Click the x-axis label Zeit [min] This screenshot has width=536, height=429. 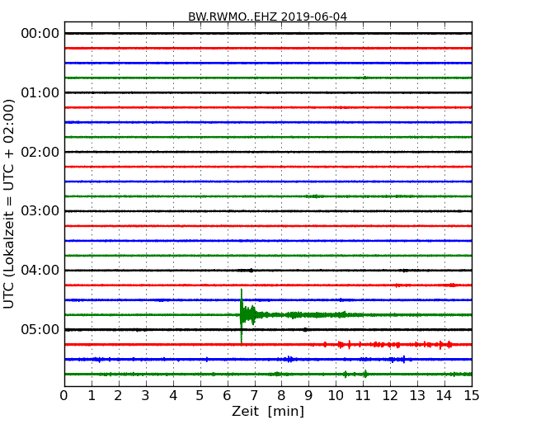pyautogui.click(x=268, y=411)
